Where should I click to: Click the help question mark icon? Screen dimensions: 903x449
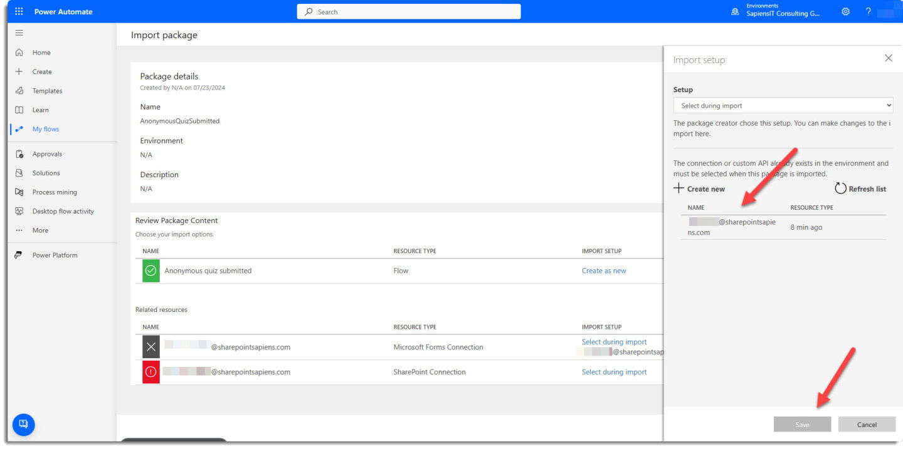click(x=869, y=11)
